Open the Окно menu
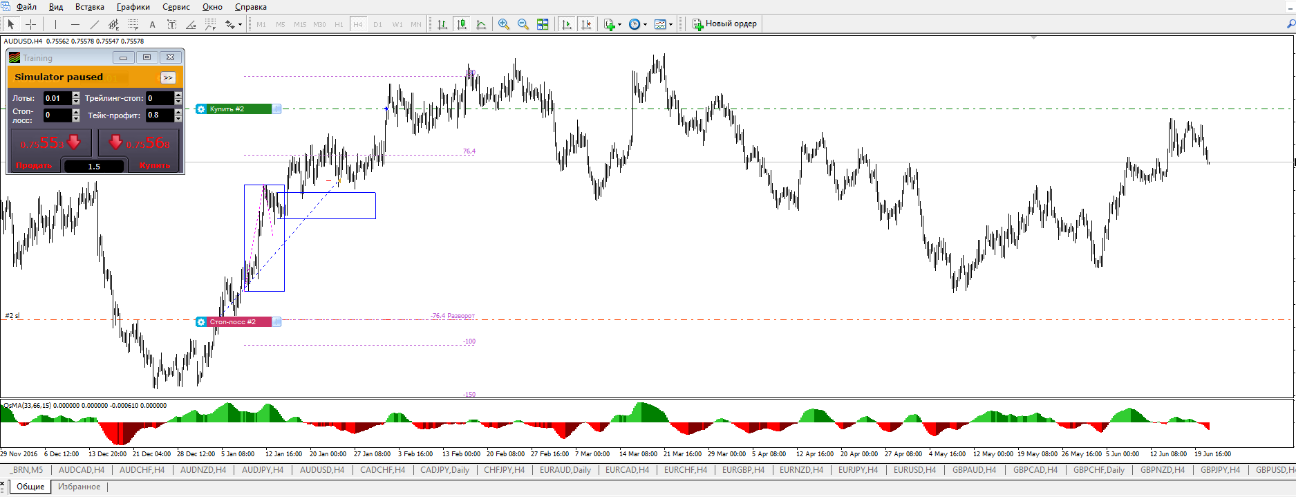This screenshot has height=497, width=1296. pyautogui.click(x=212, y=7)
